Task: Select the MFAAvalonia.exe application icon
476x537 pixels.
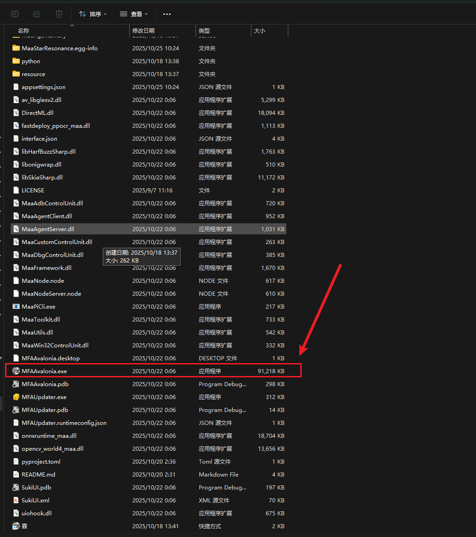Action: click(x=16, y=371)
